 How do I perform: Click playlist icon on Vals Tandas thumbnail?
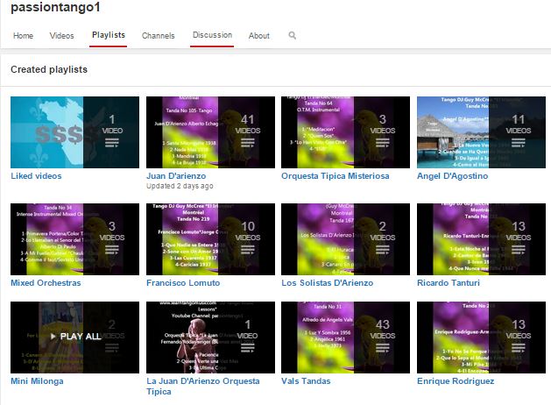tap(382, 348)
